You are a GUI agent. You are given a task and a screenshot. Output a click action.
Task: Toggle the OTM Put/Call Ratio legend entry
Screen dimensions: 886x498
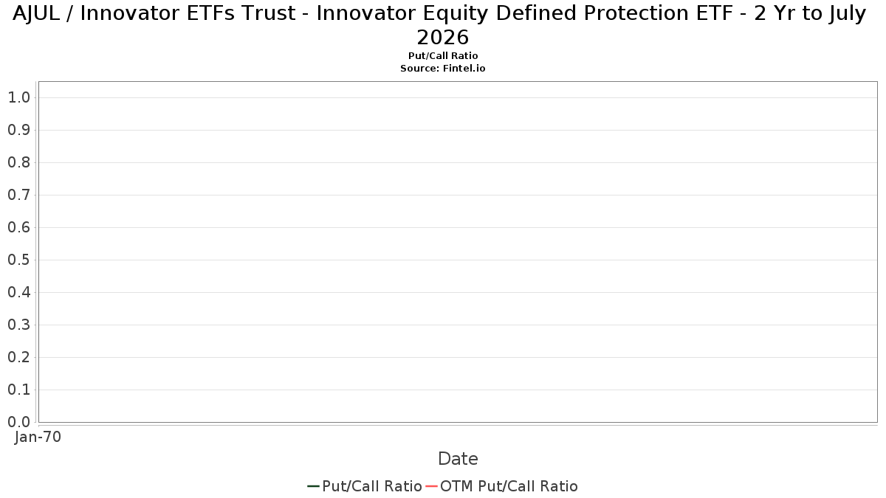[501, 486]
